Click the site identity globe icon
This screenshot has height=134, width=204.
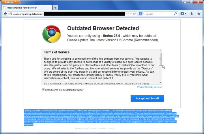[11, 14]
